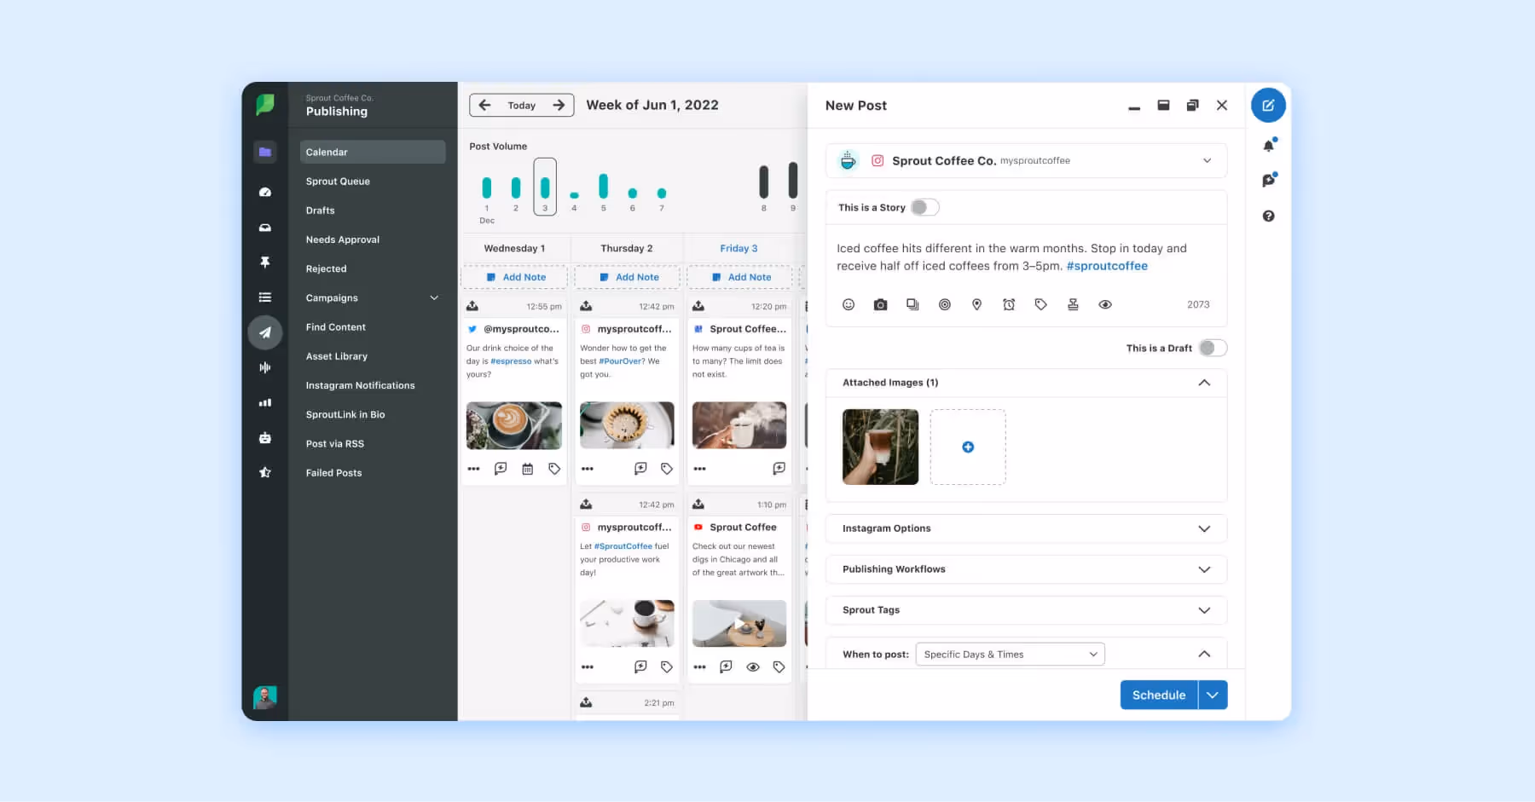Expand the Sprout Tags section
Image resolution: width=1535 pixels, height=802 pixels.
tap(1026, 610)
